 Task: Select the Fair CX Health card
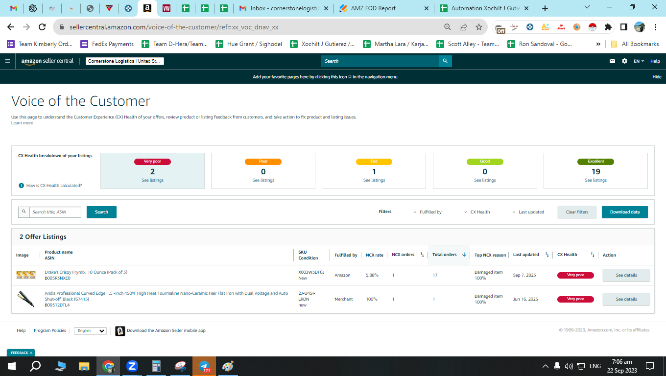pos(374,171)
